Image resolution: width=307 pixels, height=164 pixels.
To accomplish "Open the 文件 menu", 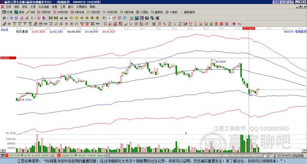I will [8, 7].
